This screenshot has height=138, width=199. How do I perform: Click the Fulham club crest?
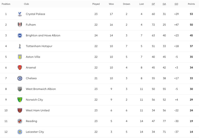[20, 25]
